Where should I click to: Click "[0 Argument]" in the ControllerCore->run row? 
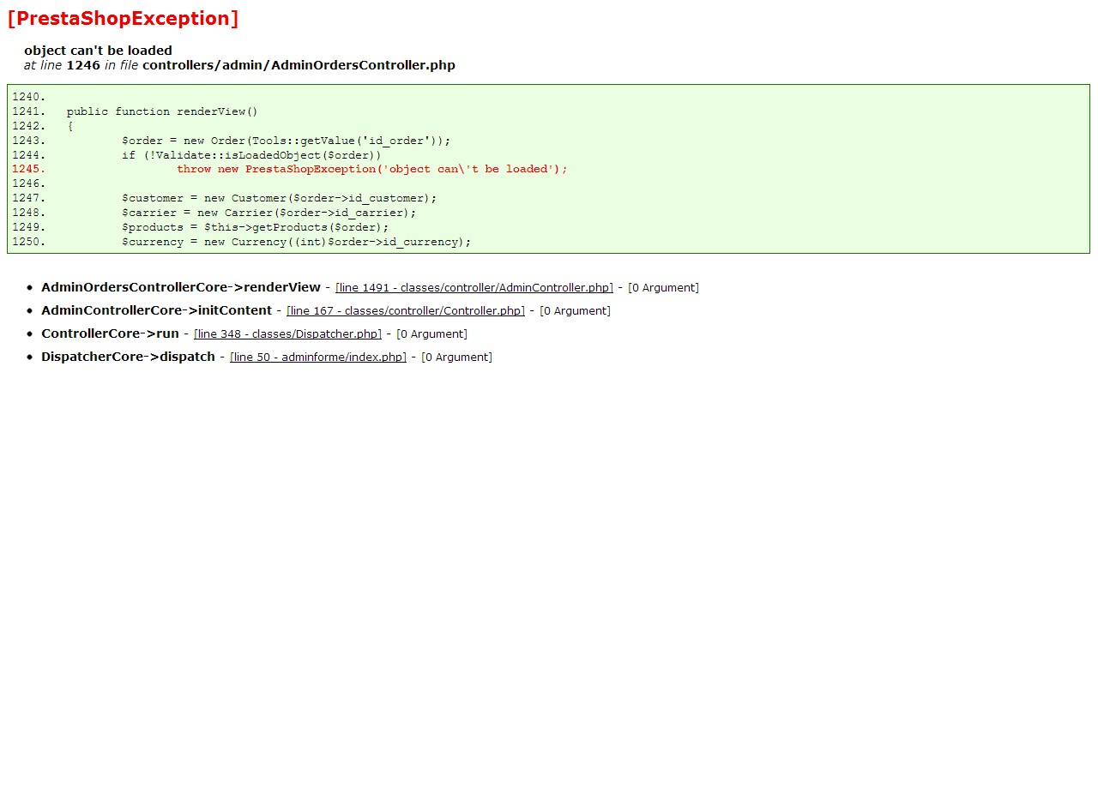coord(431,334)
